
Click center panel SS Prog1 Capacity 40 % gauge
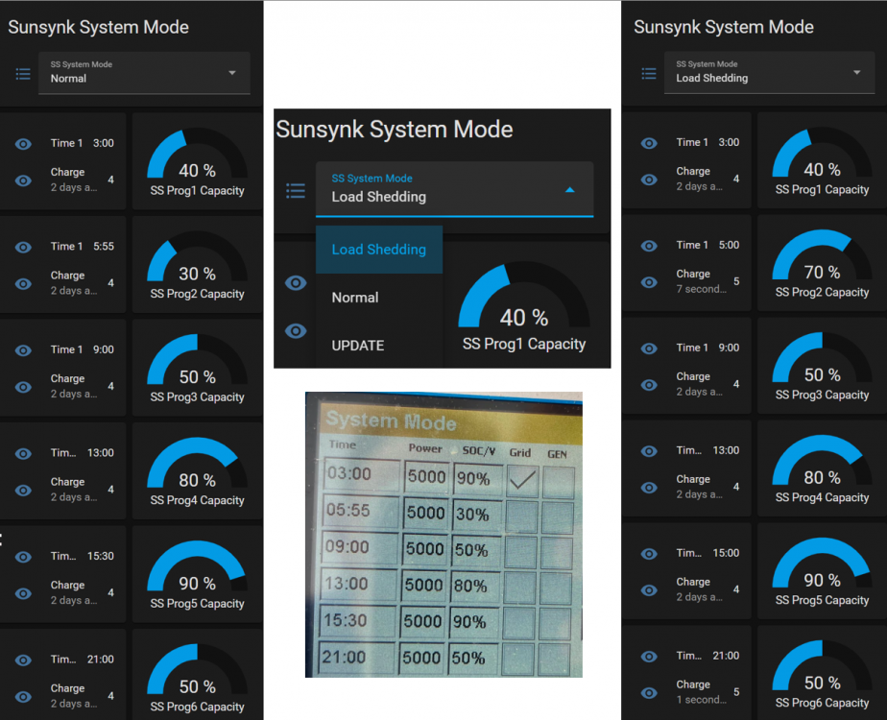pos(524,306)
